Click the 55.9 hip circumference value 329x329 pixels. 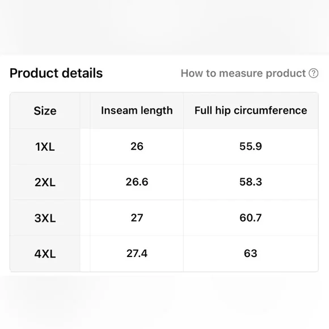coord(251,146)
